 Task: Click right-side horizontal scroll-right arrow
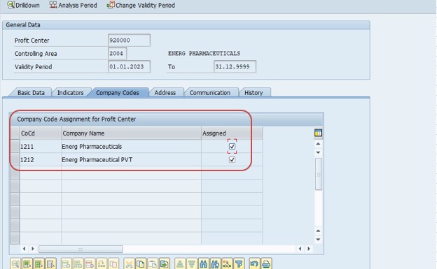point(309,249)
